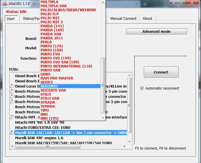Image resolution: width=201 pixels, height=163 pixels.
Task: Toggle the Automatic reconnect checkbox
Action: pyautogui.click(x=142, y=88)
